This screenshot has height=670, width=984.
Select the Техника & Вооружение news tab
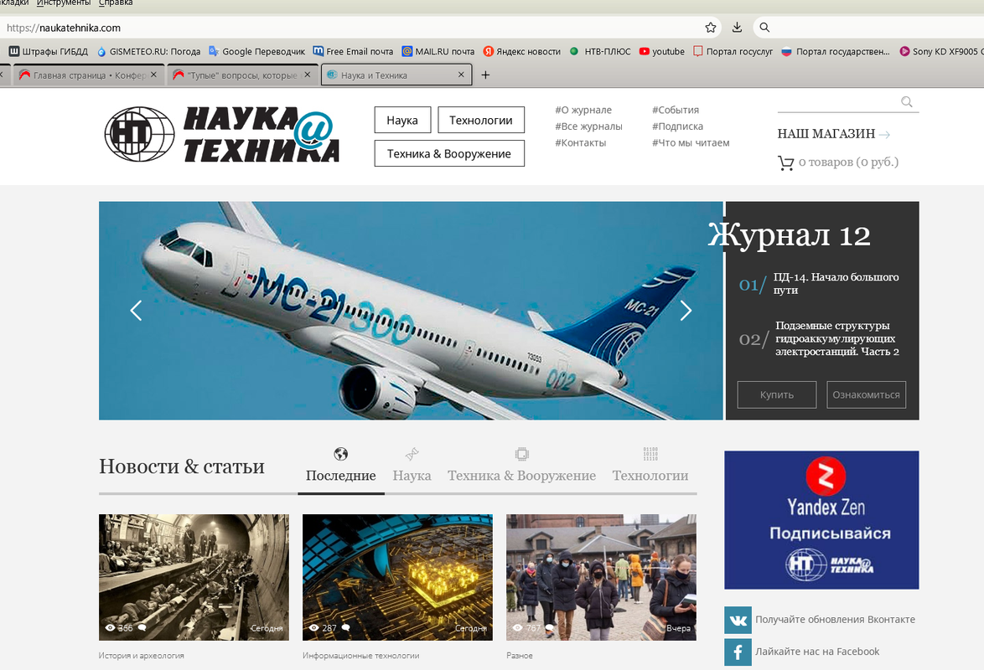[521, 476]
